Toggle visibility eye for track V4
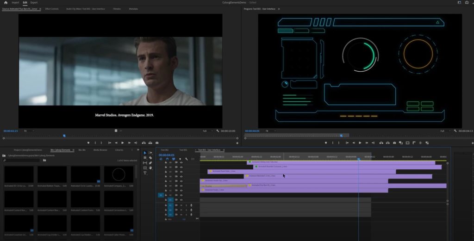Screen dimensions: 474x241 pyautogui.click(x=181, y=186)
